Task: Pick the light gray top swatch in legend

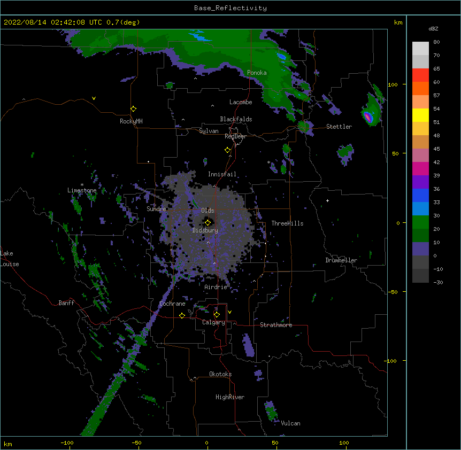Action: point(420,49)
